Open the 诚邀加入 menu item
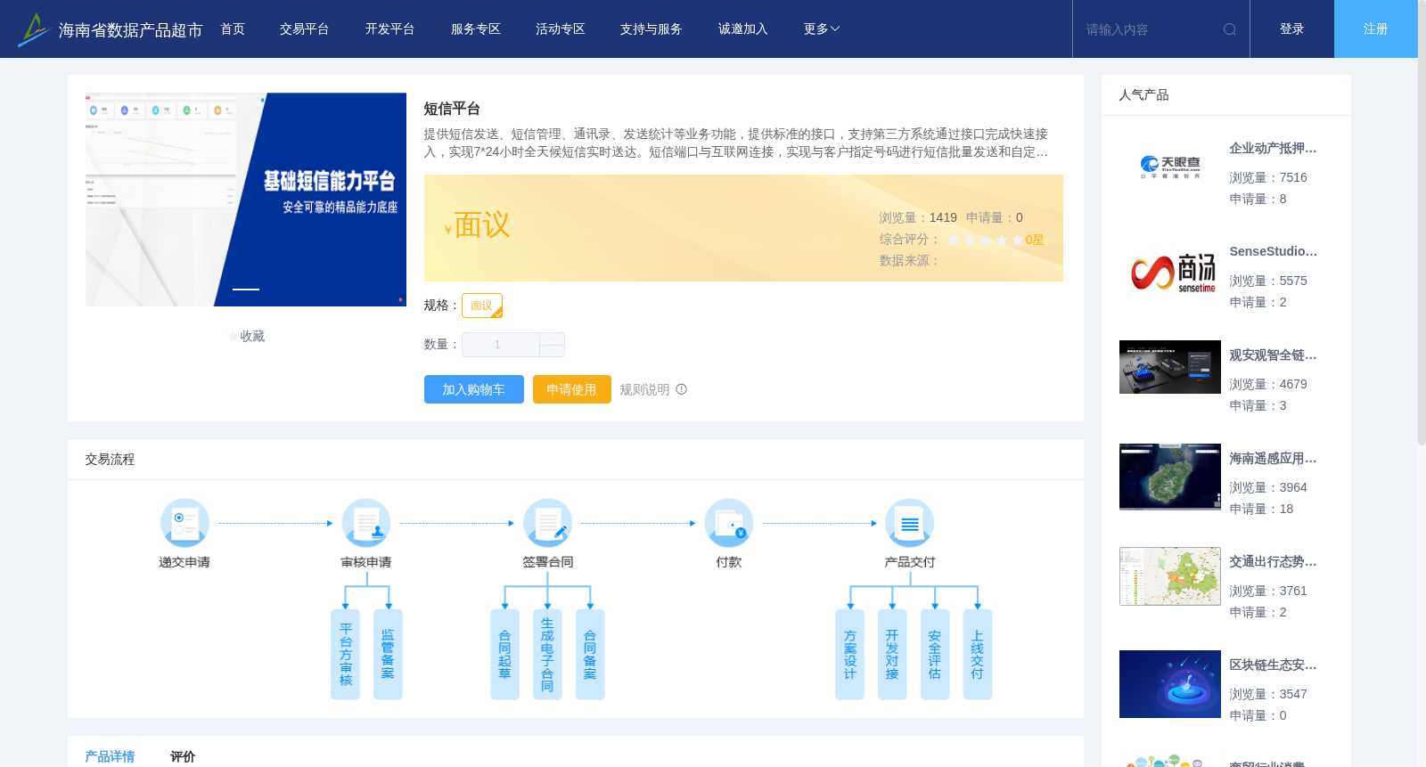Screen dimensions: 1426x767 [743, 29]
